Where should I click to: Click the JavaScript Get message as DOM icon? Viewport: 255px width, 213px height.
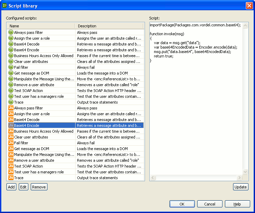tap(11, 149)
